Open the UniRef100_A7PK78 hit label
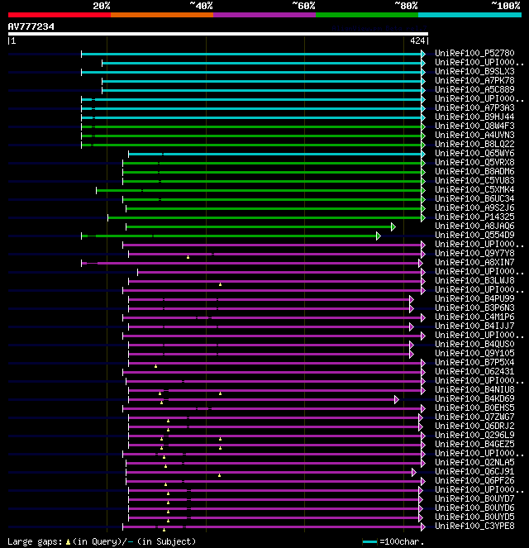The height and width of the screenshot is (548, 529). (x=474, y=80)
